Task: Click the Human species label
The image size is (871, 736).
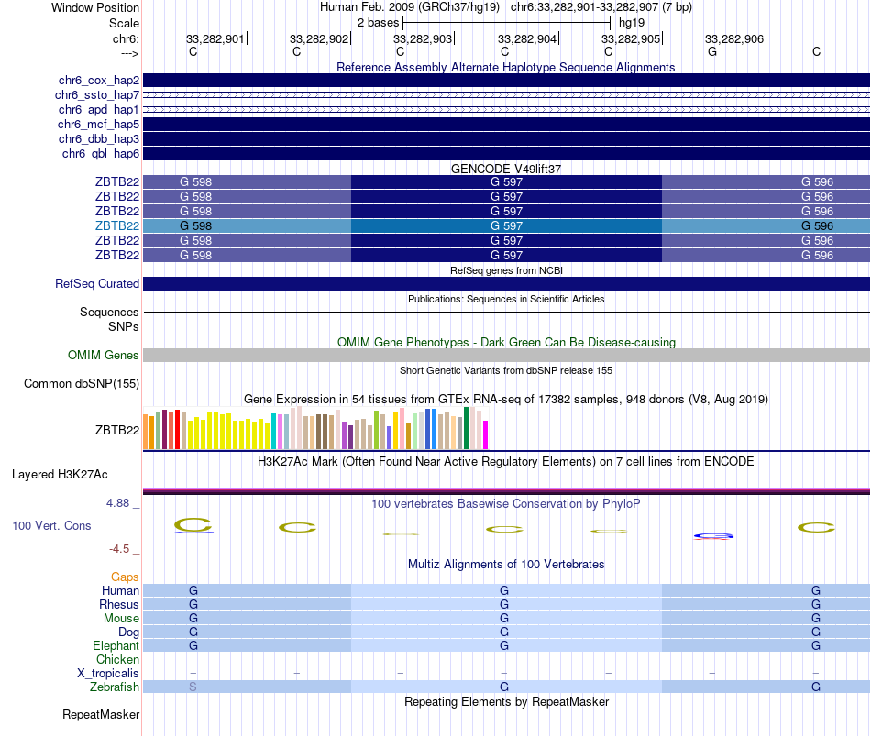Action: point(120,591)
